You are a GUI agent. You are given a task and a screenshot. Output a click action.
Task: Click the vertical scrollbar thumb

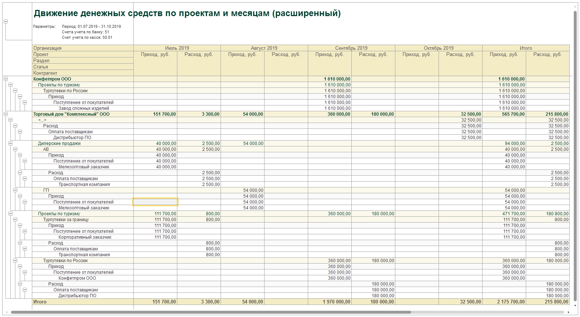coord(575,156)
